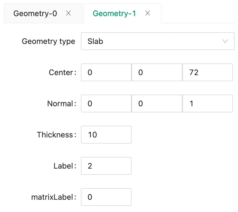Close the Geometry-0 tab
Viewport: 238px width, 212px height.
pos(68,13)
